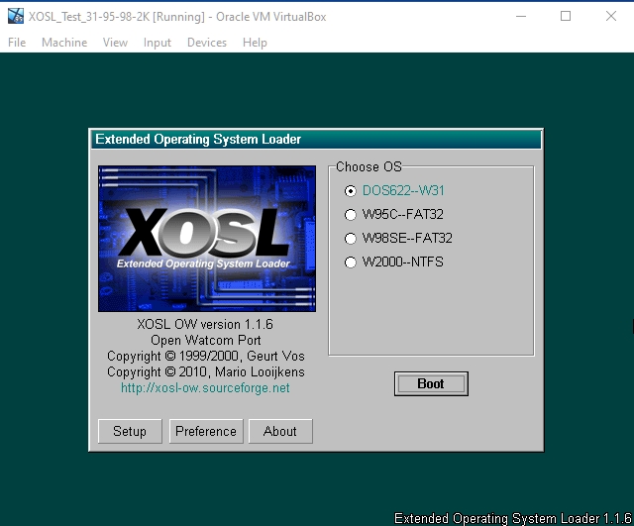This screenshot has height=526, width=634.
Task: Open the Devices menu
Action: pos(206,43)
